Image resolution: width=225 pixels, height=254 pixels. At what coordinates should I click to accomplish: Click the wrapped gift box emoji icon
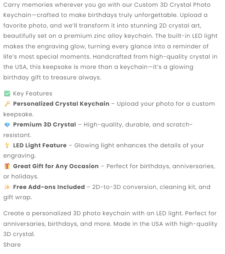7,166
